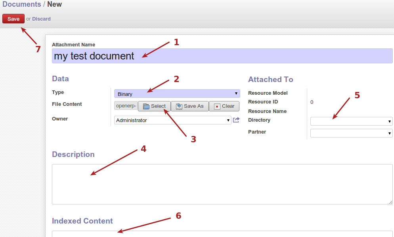Go back to Documents via the breadcrumb
The width and height of the screenshot is (394, 237).
22,4
